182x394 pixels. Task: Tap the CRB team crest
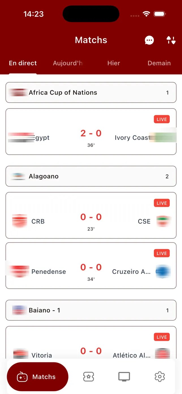coord(20,221)
